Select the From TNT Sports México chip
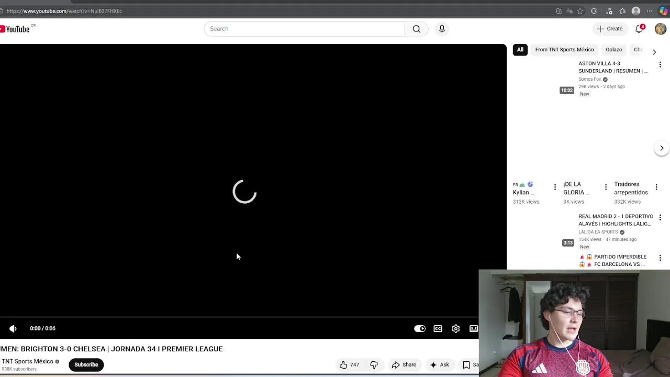 tap(564, 50)
